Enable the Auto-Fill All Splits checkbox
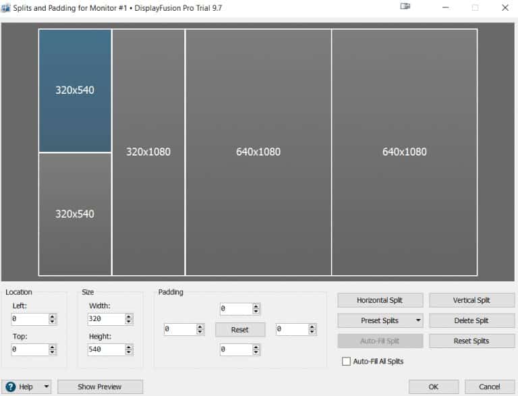The image size is (518, 396). [346, 362]
